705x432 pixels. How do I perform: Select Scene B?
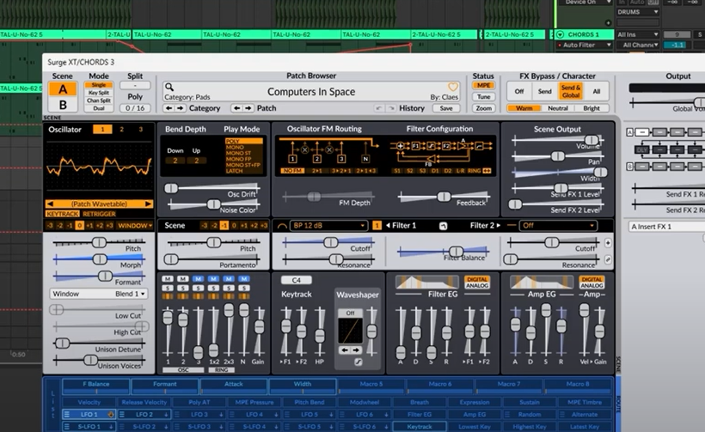pyautogui.click(x=62, y=106)
